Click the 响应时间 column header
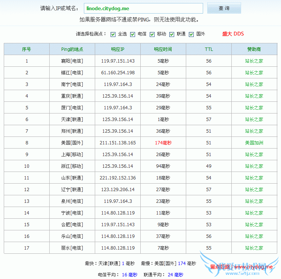The width and height of the screenshot is (281, 279). pyautogui.click(x=163, y=49)
